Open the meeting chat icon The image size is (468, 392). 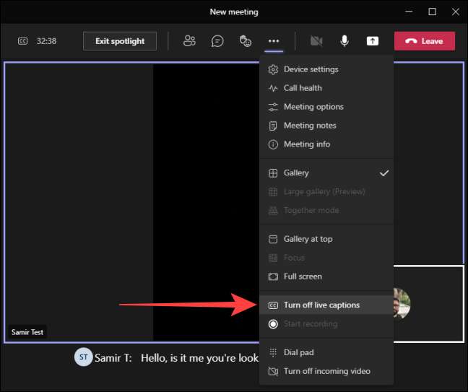(x=217, y=41)
